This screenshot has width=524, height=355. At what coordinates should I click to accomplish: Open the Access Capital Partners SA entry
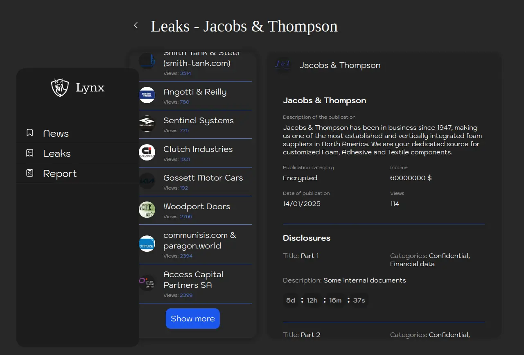(193, 280)
